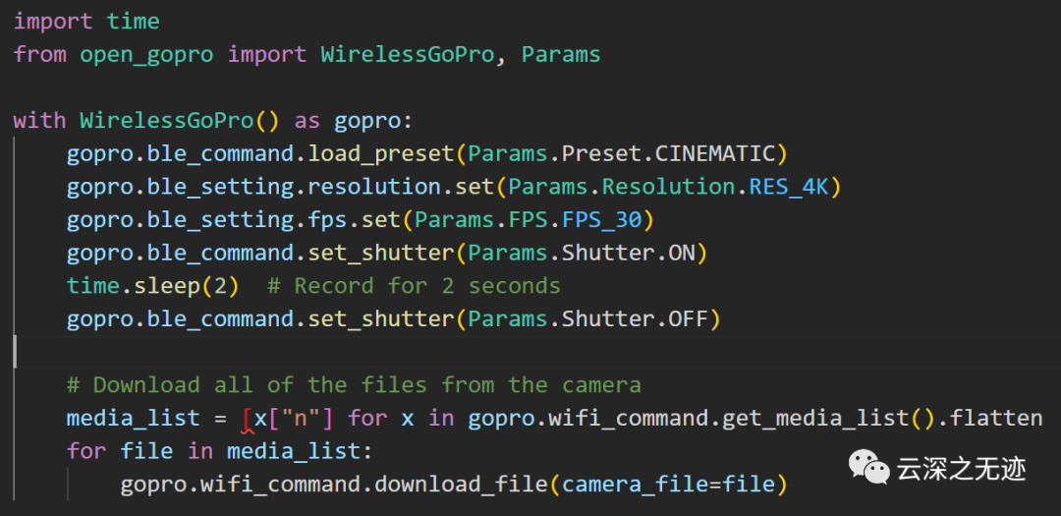The width and height of the screenshot is (1061, 516).
Task: Click the 云深之无迹 watermark text
Action: coord(962,469)
